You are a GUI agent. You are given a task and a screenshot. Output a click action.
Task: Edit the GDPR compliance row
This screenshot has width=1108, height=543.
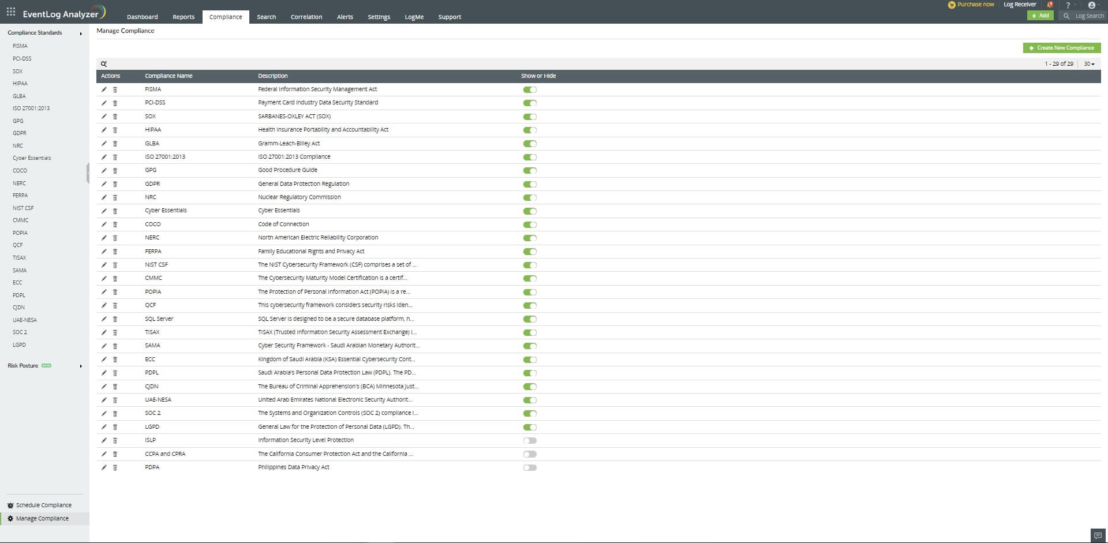click(x=104, y=184)
